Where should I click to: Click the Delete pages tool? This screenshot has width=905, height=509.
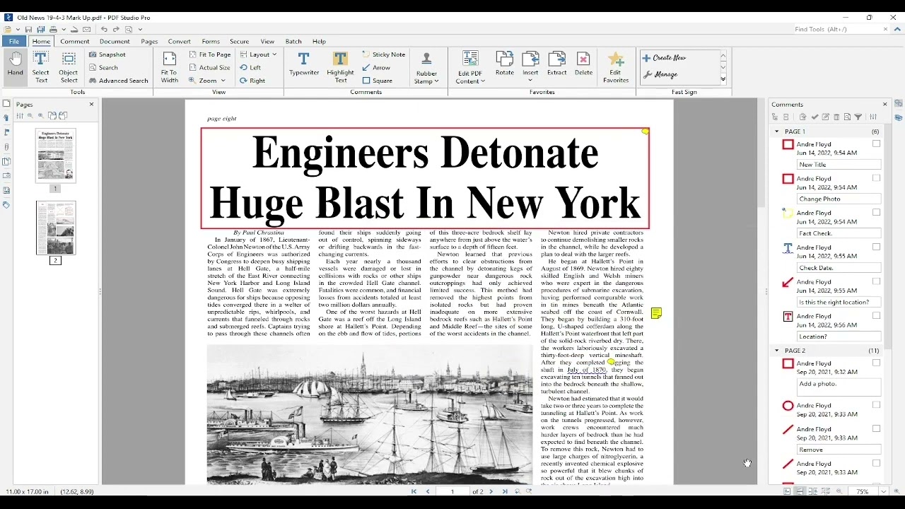583,64
